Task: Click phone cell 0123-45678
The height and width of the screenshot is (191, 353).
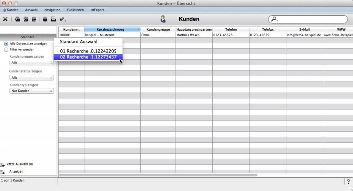Action: pyautogui.click(x=231, y=35)
